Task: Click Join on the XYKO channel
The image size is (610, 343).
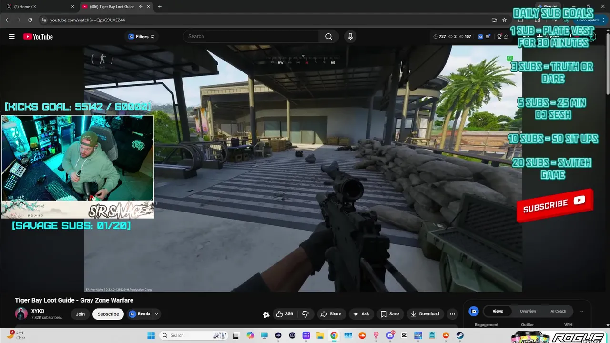Action: [x=80, y=314]
